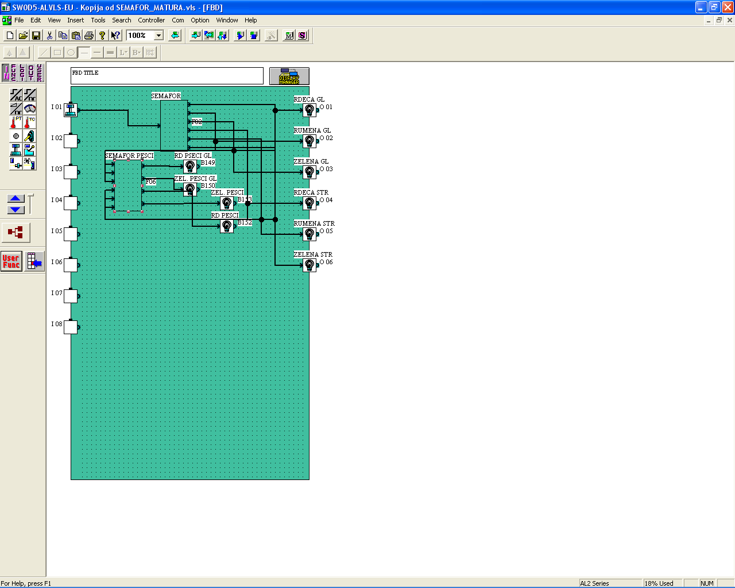Select the ZELENA GL output lamp O03
Screen dimensions: 735x588
[x=310, y=172]
